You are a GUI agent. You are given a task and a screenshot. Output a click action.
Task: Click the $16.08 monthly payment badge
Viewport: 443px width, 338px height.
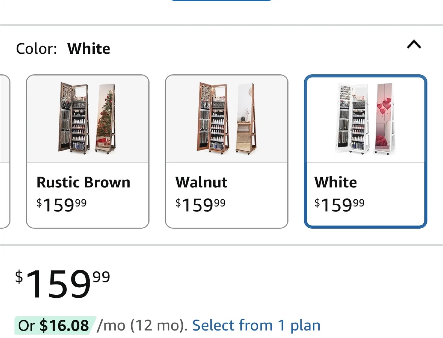pos(55,325)
